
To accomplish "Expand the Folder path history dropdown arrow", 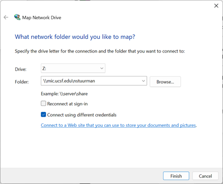I will point(143,81).
